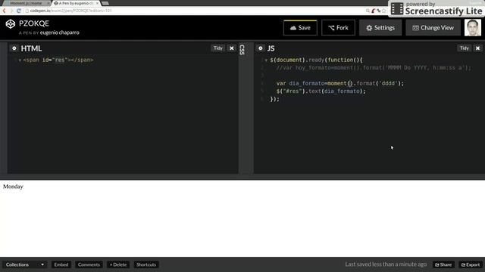Open pen Settings
The height and width of the screenshot is (272, 485).
pos(380,28)
